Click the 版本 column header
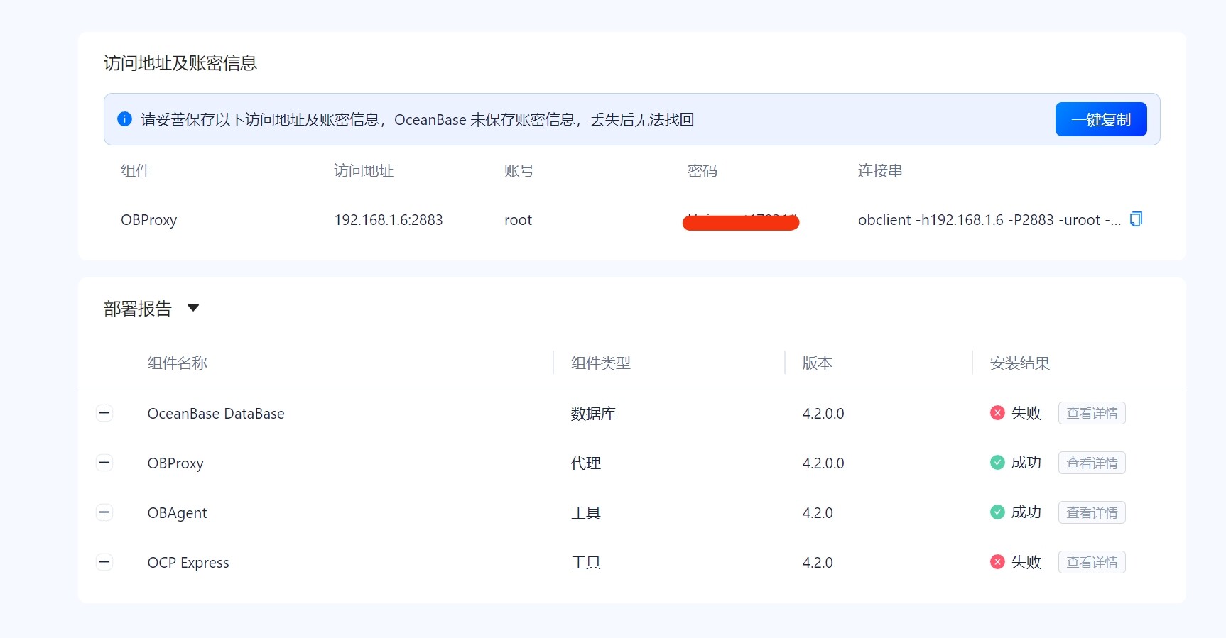 coord(817,363)
